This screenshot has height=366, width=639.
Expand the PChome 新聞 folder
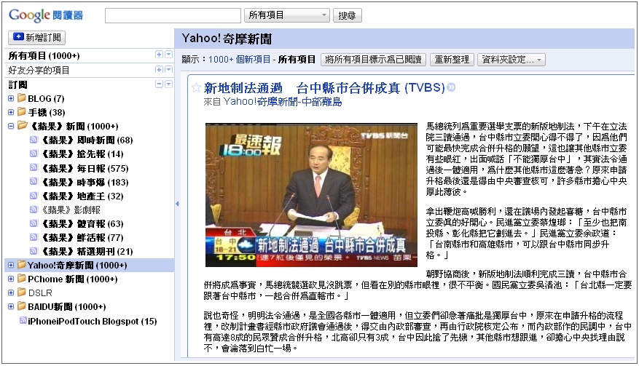[x=11, y=279]
